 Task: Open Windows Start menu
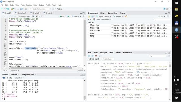coord(176,3)
